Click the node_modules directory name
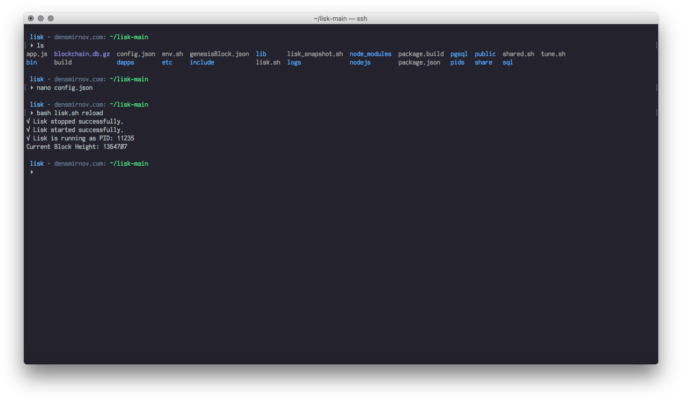The image size is (682, 401). pos(371,54)
